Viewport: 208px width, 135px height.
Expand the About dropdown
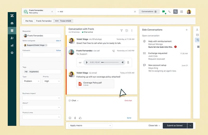42,107
